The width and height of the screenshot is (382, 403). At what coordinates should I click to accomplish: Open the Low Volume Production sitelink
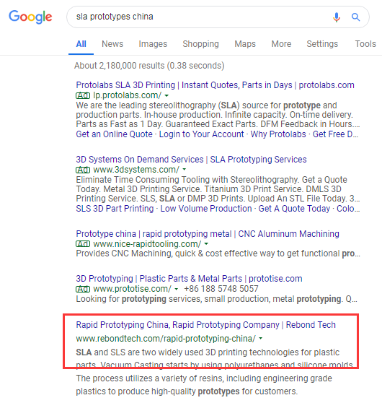coord(206,209)
